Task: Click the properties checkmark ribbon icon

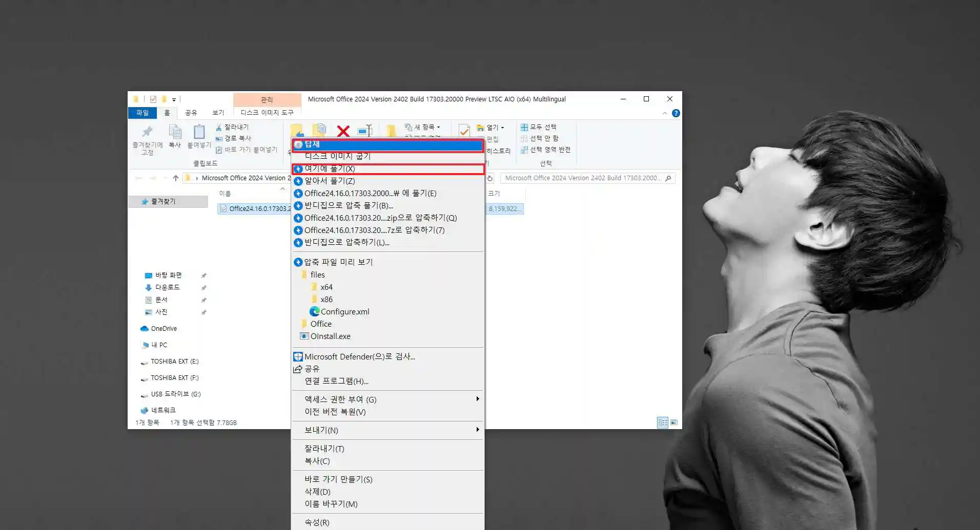Action: pos(464,131)
